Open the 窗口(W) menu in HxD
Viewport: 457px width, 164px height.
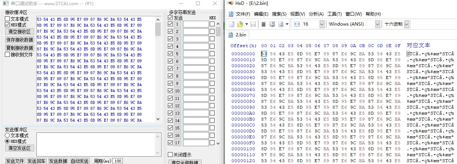(x=353, y=14)
